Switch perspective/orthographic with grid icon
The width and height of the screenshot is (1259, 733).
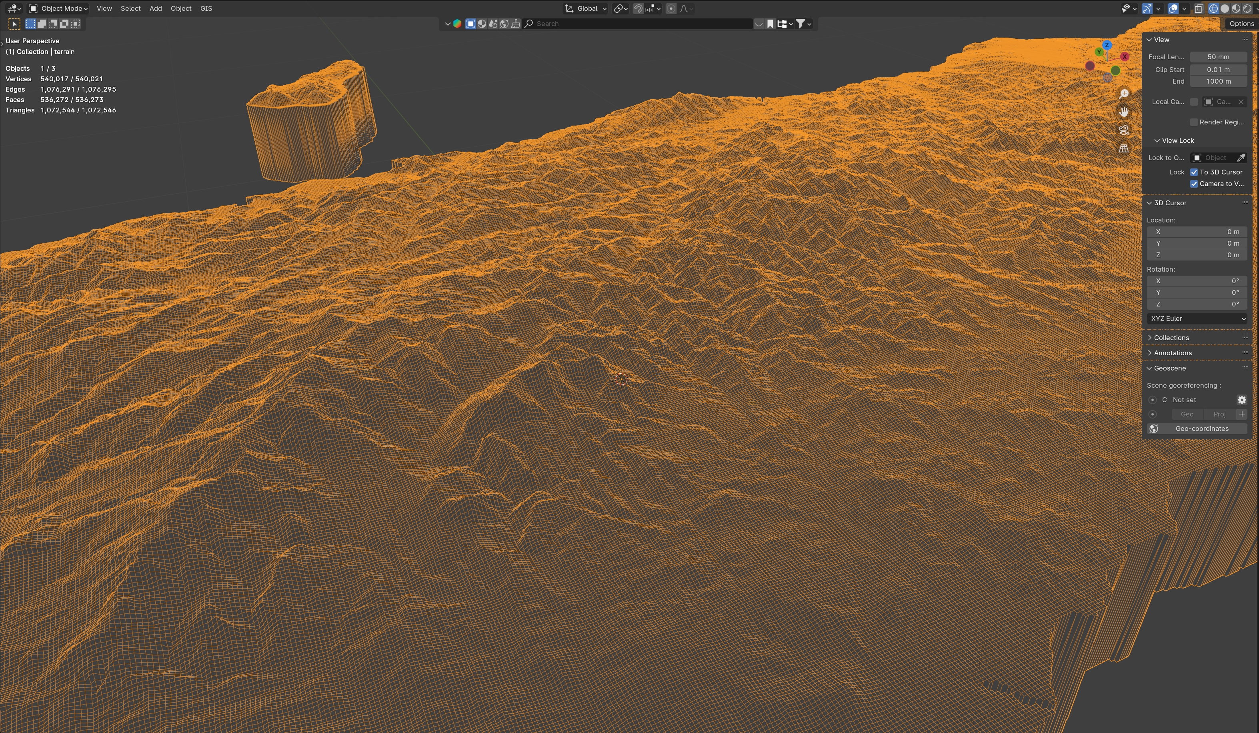(1124, 148)
